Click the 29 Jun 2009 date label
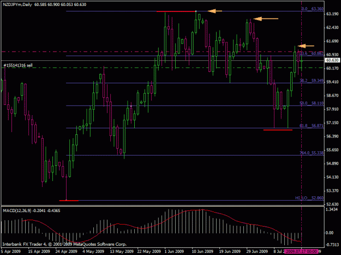Viewport: 341px width, 255px height. coord(257,251)
